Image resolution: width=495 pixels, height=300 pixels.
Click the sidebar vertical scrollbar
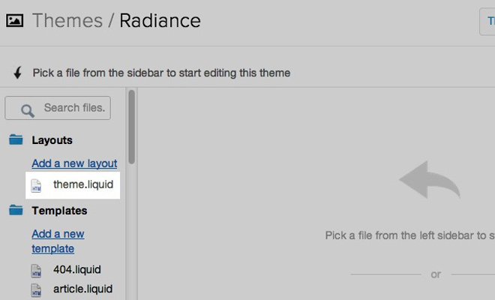tap(132, 127)
